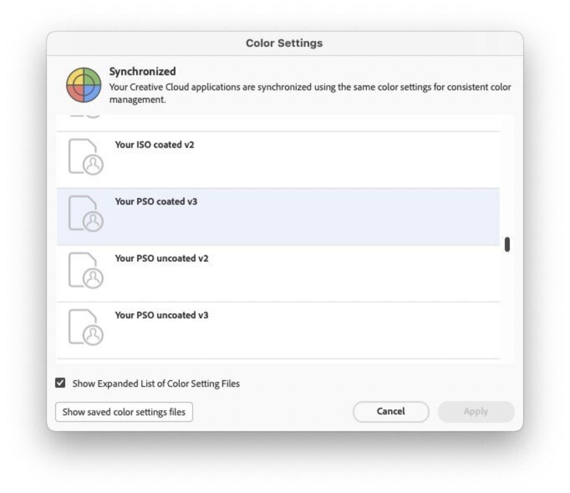Uncheck Show Expanded List of Color Setting Files
Viewport: 570px width, 493px height.
click(x=60, y=383)
